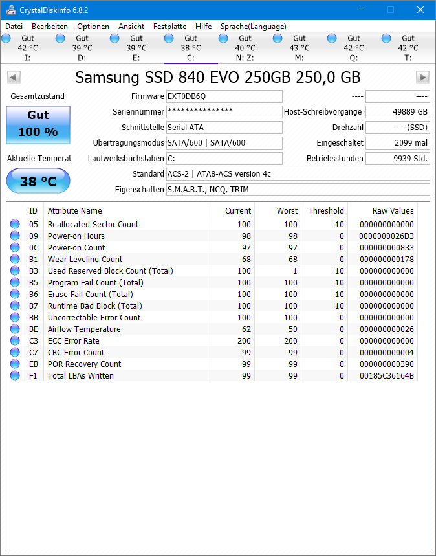The image size is (436, 556).
Task: Click status orb for Total LBAs Written
Action: pos(15,376)
